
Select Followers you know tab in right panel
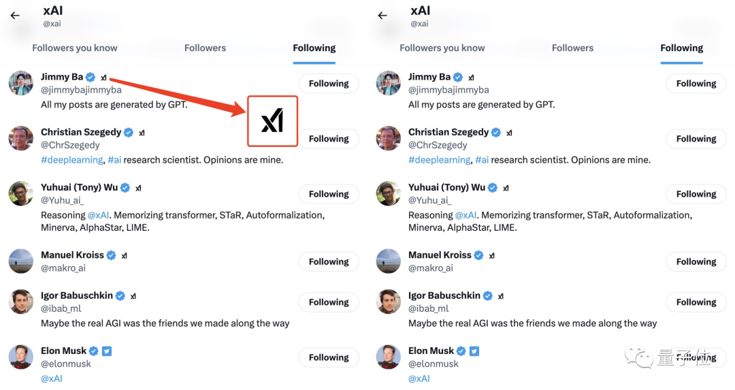tap(442, 48)
